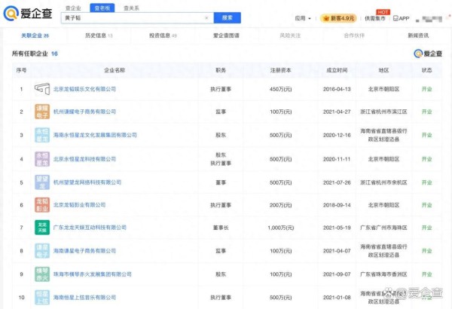Click the red 龙韬影业 logo in row 6
Viewport: 452px width, 309px height.
click(x=42, y=205)
